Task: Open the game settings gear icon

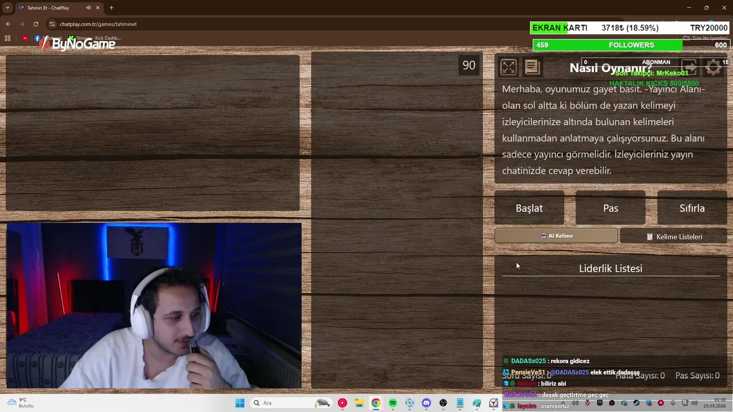Action: [714, 68]
